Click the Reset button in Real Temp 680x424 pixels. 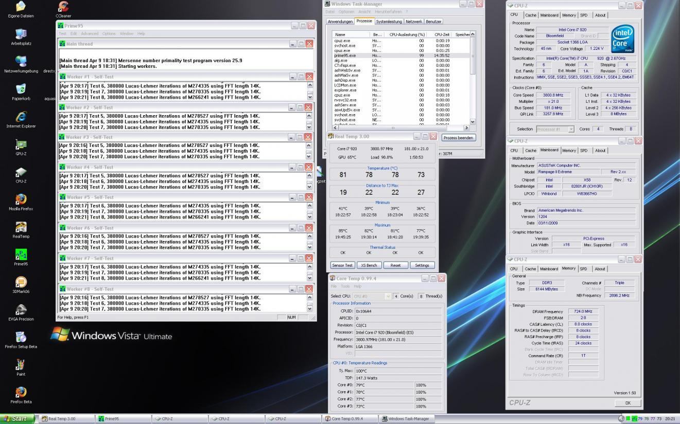(x=395, y=265)
